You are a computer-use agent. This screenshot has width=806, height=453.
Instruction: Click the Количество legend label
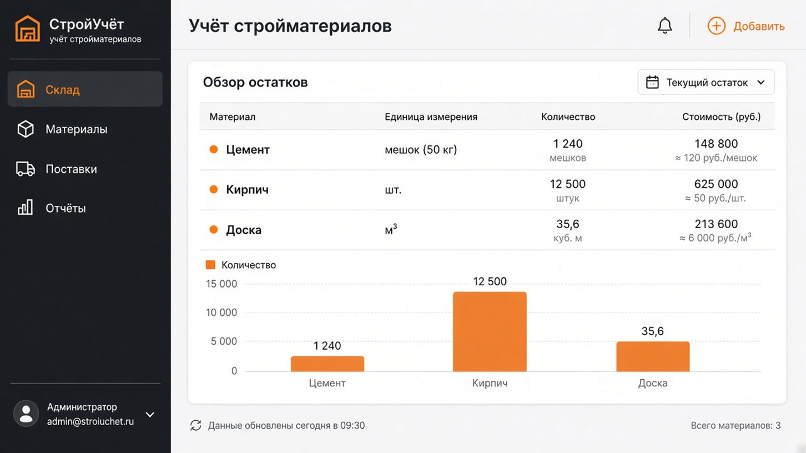[249, 265]
